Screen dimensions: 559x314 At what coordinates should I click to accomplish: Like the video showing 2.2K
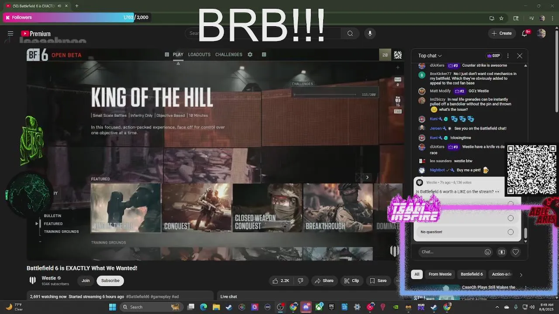(x=281, y=281)
